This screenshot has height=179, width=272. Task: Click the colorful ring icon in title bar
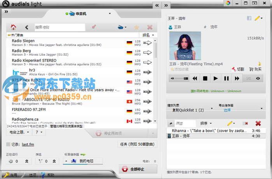tap(228, 3)
